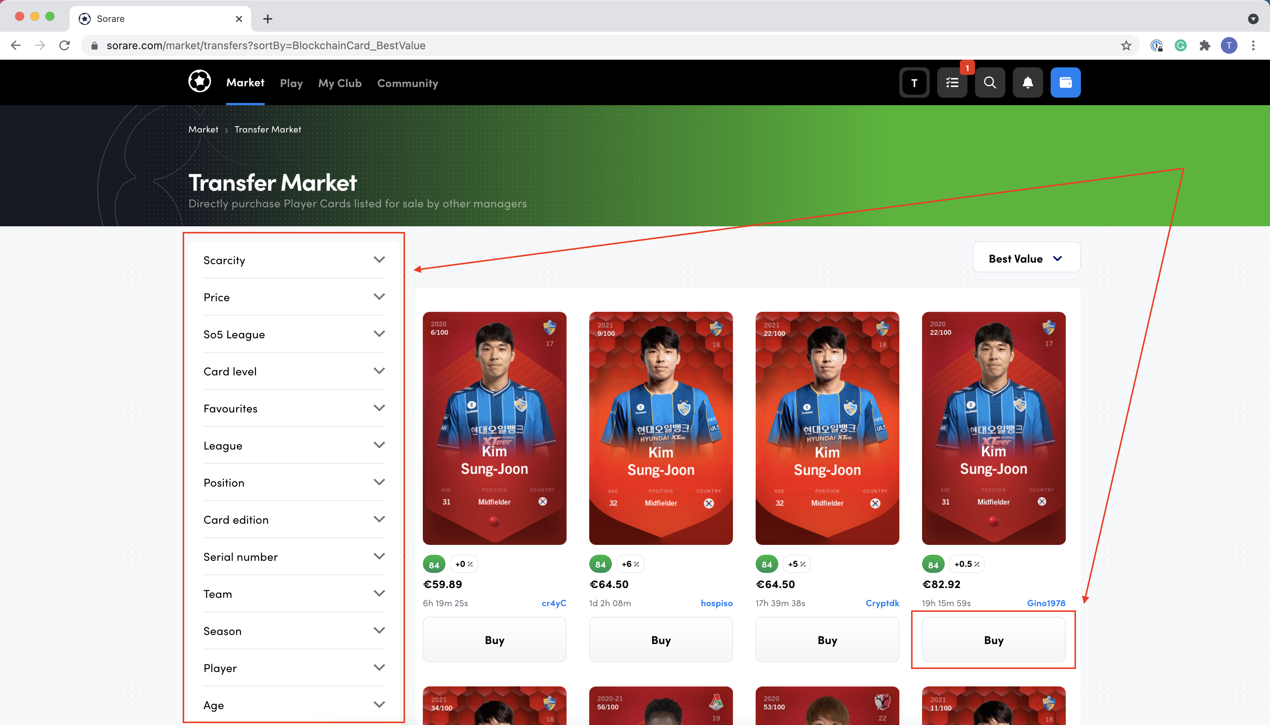
Task: Close the Sorare tab
Action: click(x=239, y=19)
